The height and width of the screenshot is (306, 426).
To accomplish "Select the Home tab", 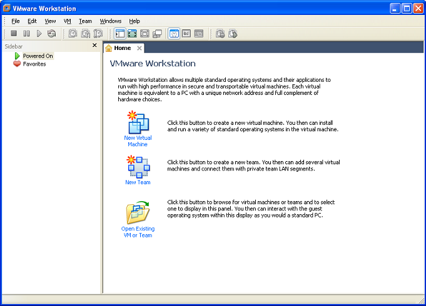I will 124,48.
